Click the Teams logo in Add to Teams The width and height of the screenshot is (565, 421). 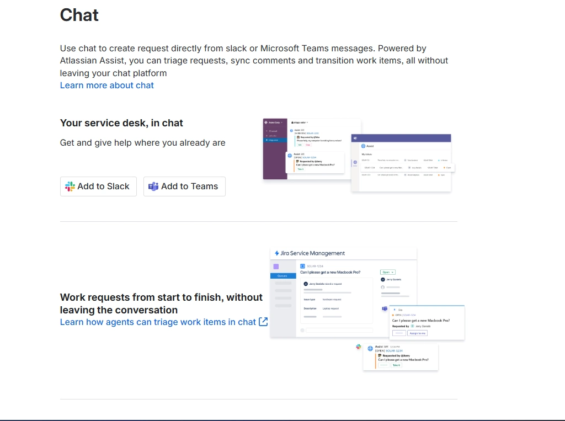point(153,186)
